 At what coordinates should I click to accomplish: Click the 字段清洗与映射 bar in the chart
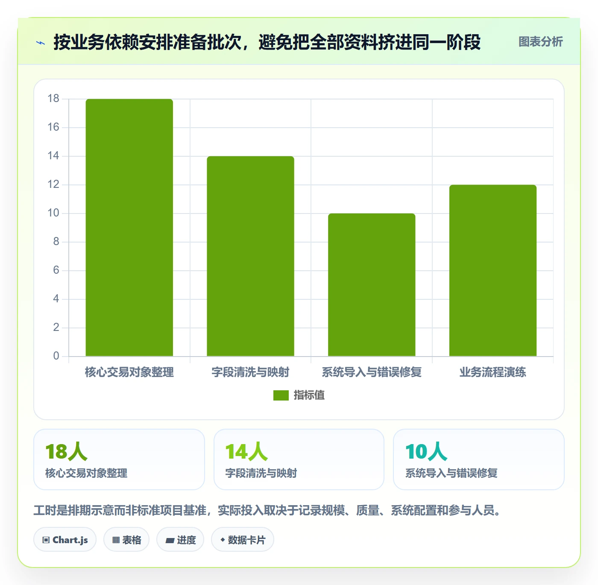click(251, 256)
